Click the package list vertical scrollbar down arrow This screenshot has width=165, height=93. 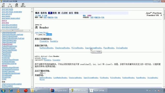[x=32, y=28]
